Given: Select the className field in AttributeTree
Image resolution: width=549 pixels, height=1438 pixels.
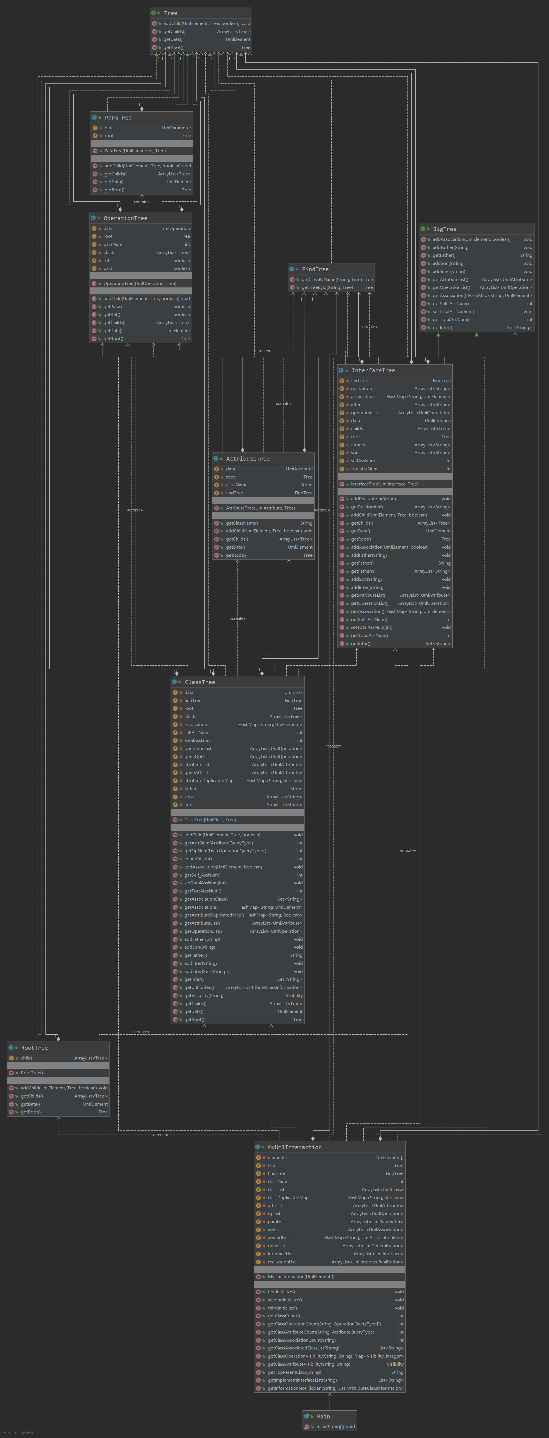Looking at the screenshot, I should pyautogui.click(x=237, y=485).
